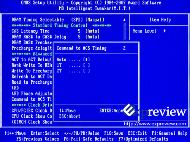
Task: Click Enter:Select in bottom help bar
Action: [x=45, y=133]
